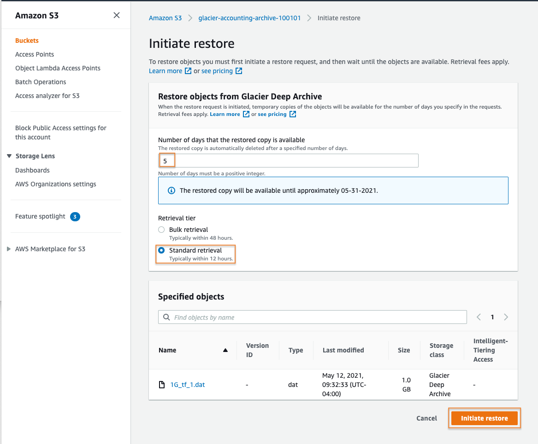
Task: Click the number of days input field
Action: [288, 161]
